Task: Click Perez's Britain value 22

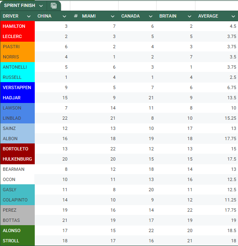Action: (190, 210)
